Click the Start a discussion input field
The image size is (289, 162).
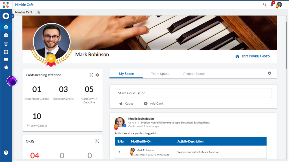coord(193,93)
